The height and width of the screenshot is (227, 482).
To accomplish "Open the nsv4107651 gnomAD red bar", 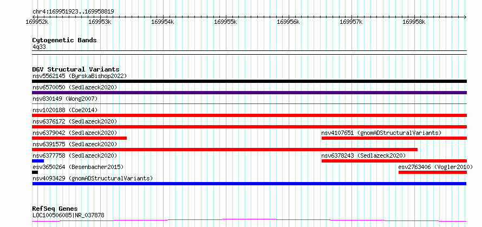I will [394, 138].
